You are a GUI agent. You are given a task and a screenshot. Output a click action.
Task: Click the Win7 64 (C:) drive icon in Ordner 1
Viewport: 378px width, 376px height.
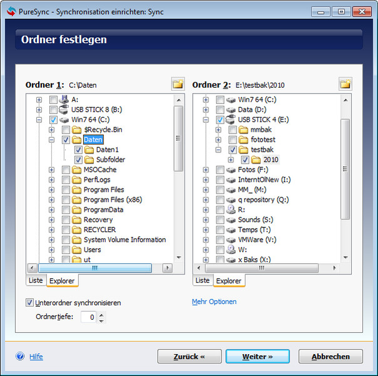pyautogui.click(x=64, y=120)
